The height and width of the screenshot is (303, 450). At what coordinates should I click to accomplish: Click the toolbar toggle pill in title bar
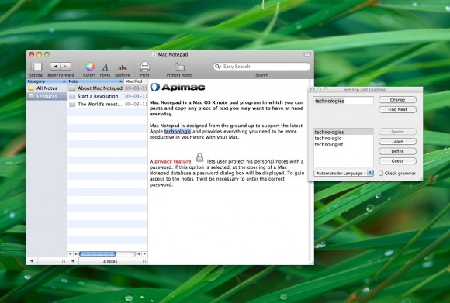pyautogui.click(x=307, y=54)
